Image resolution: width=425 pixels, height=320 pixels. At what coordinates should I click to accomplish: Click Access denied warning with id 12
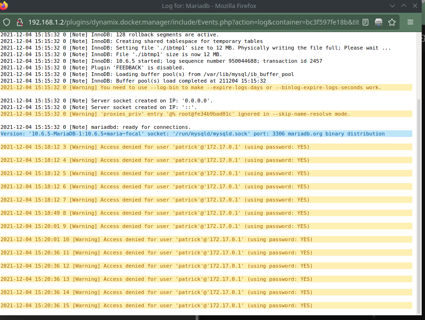click(206, 266)
